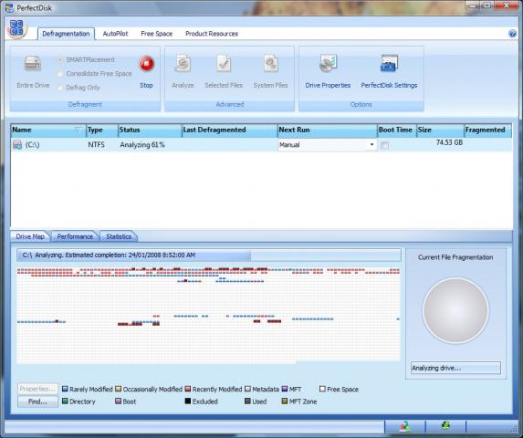Viewport: 523px width, 438px height.
Task: Click the Directory legend swatch
Action: point(65,401)
